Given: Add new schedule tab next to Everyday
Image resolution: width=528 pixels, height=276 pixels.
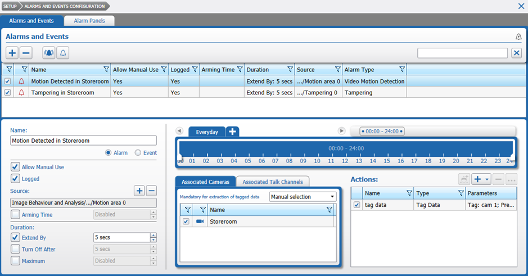Looking at the screenshot, I should point(232,132).
